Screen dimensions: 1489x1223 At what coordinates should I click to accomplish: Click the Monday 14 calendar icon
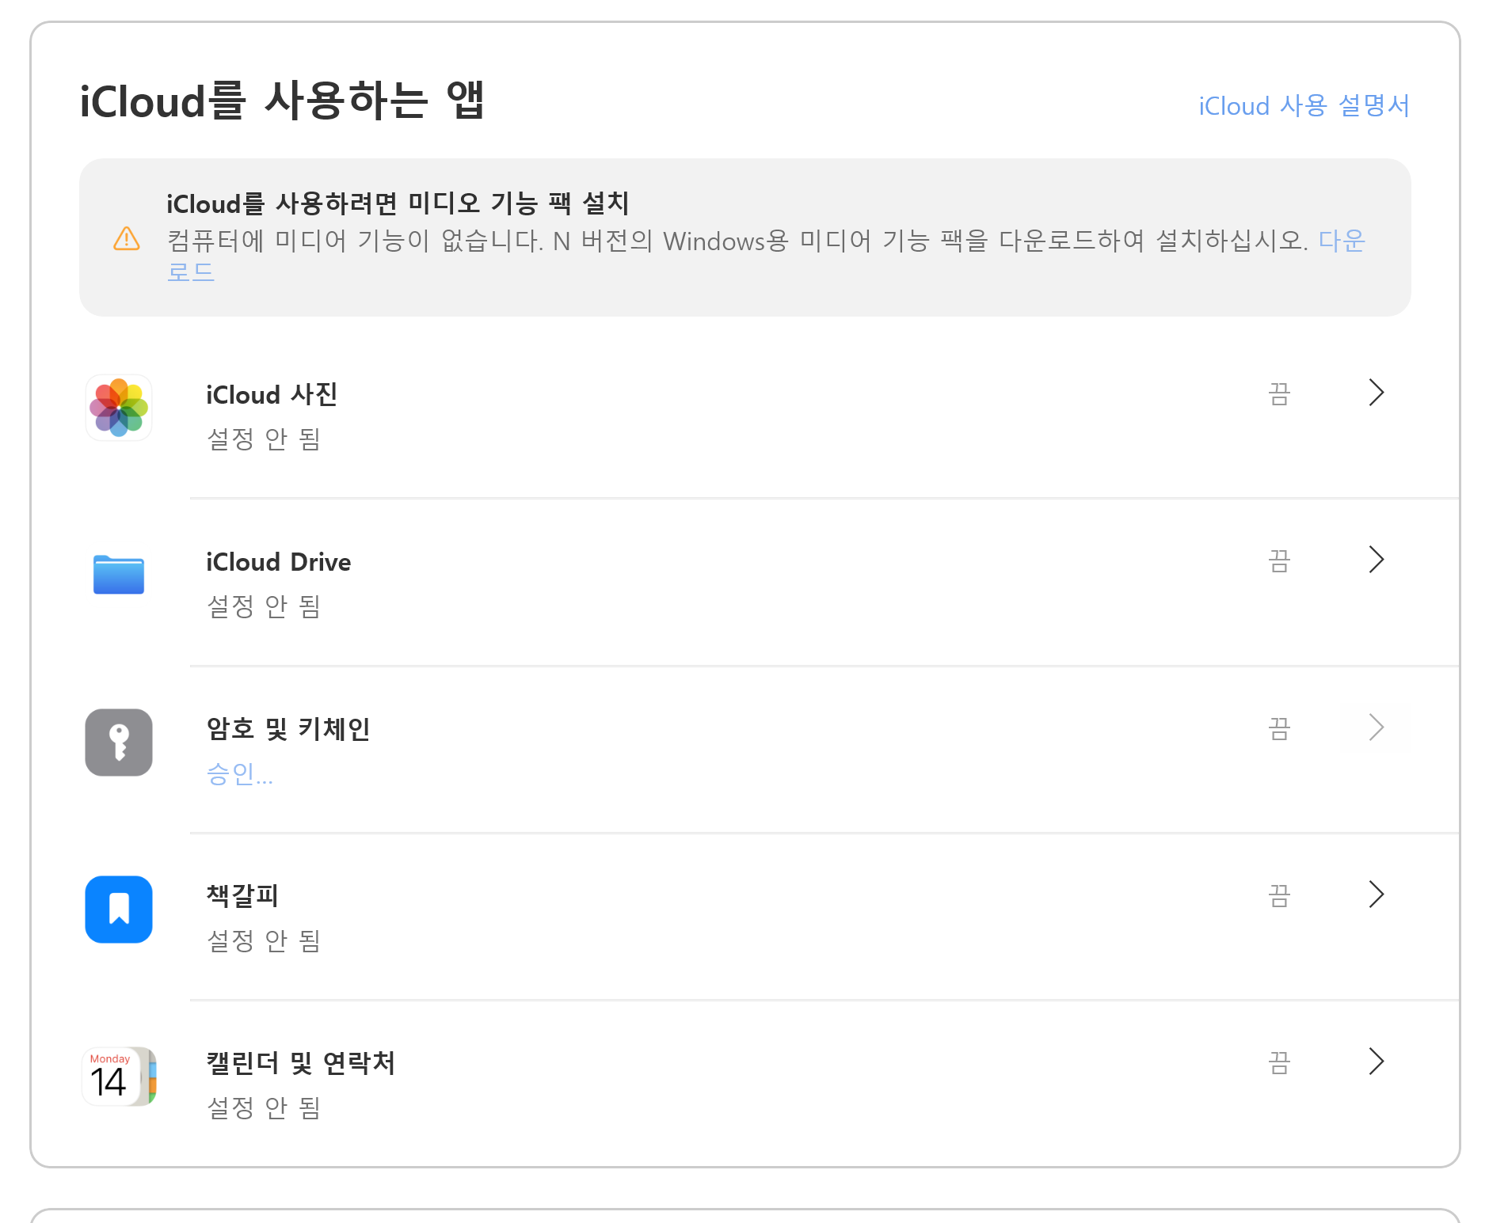pyautogui.click(x=119, y=1077)
